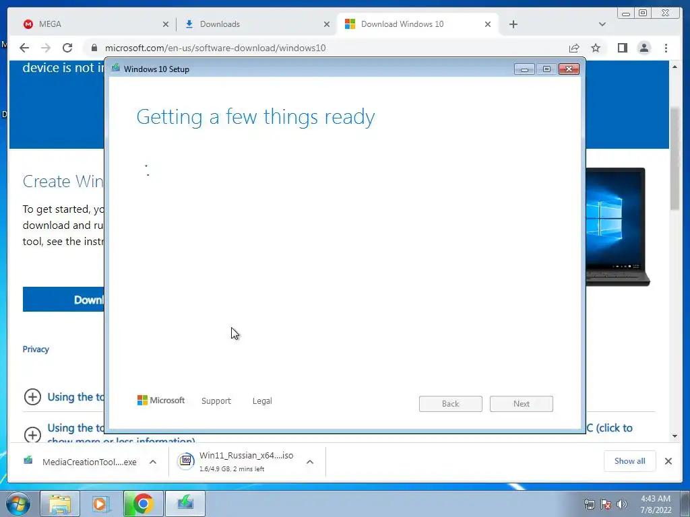The height and width of the screenshot is (517, 690).
Task: Click the page vertical scrollbar thumb
Action: click(x=675, y=158)
